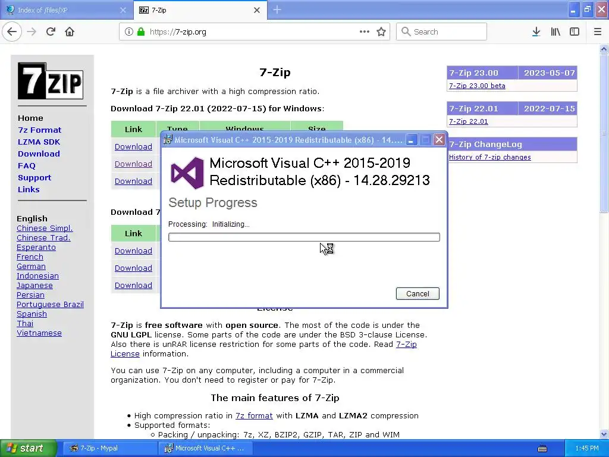Cancel the Visual C++ setup
609x457 pixels.
[417, 294]
